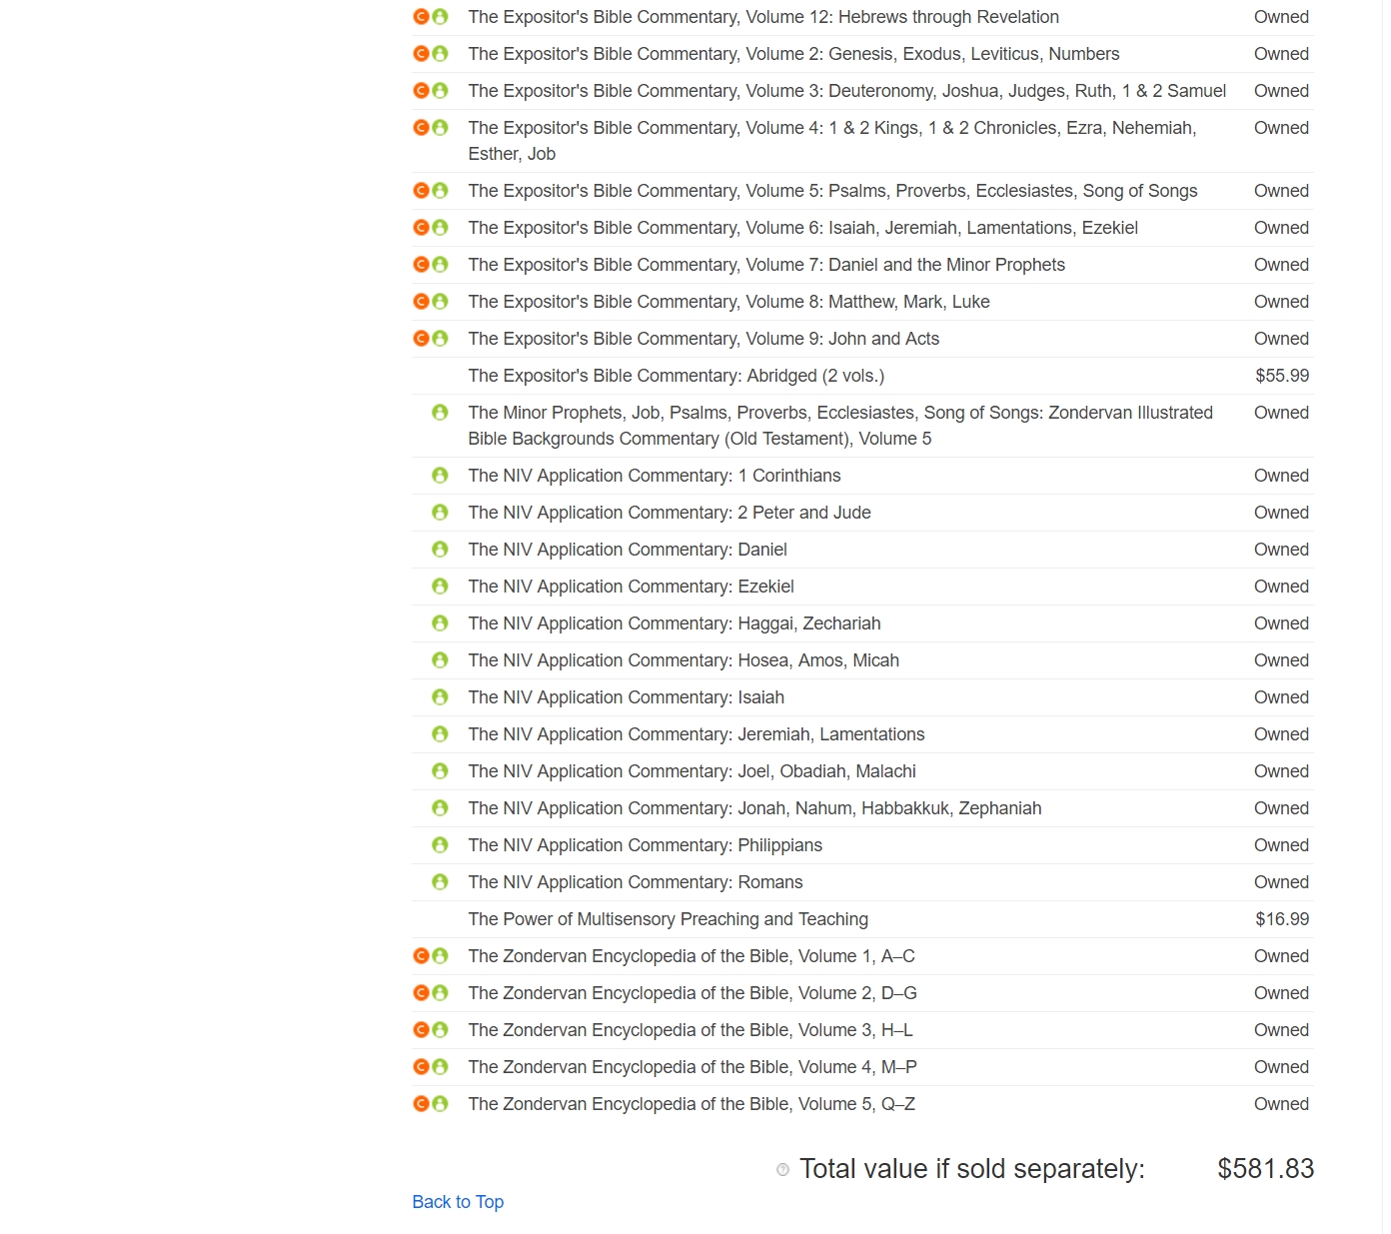Click the green person icon beside Expositor's Volume 12
Viewport: 1391px width, 1234px height.
coord(440,17)
